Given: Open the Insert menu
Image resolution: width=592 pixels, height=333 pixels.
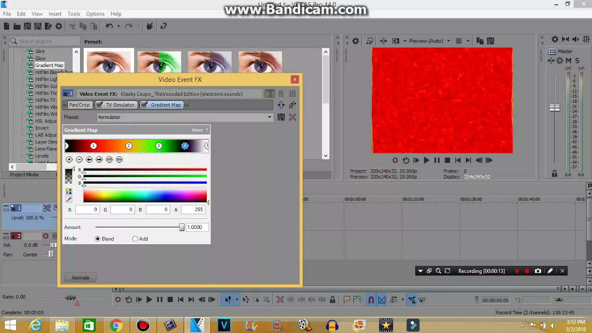Looking at the screenshot, I should [x=55, y=14].
